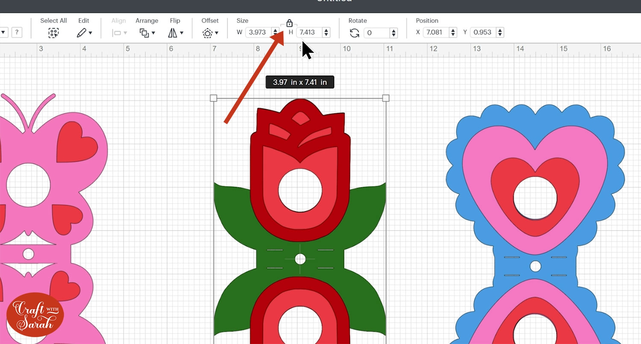Click the width stepper up arrow
This screenshot has width=641, height=344.
pyautogui.click(x=276, y=30)
